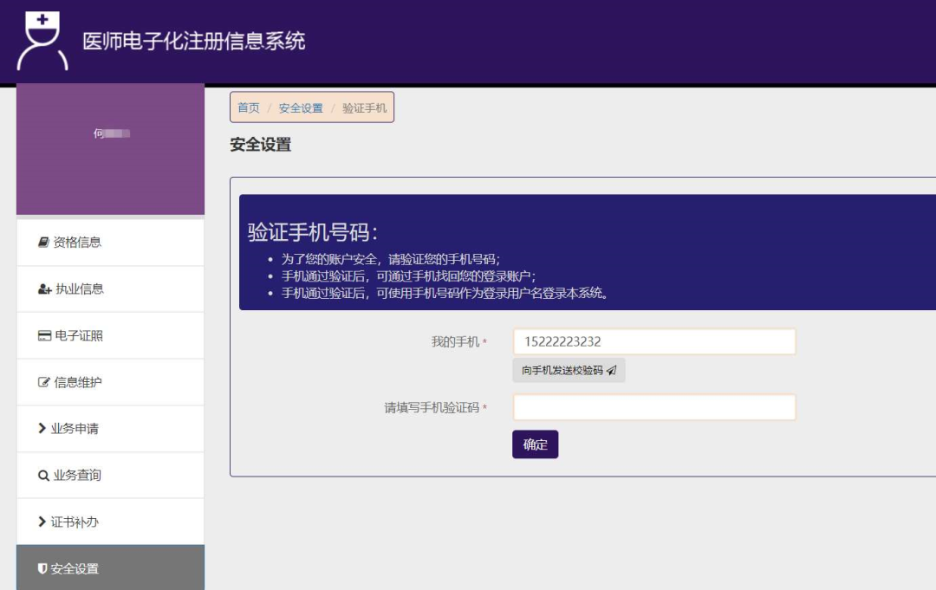Click the 首页 breadcrumb link
The height and width of the screenshot is (590, 936).
click(247, 107)
